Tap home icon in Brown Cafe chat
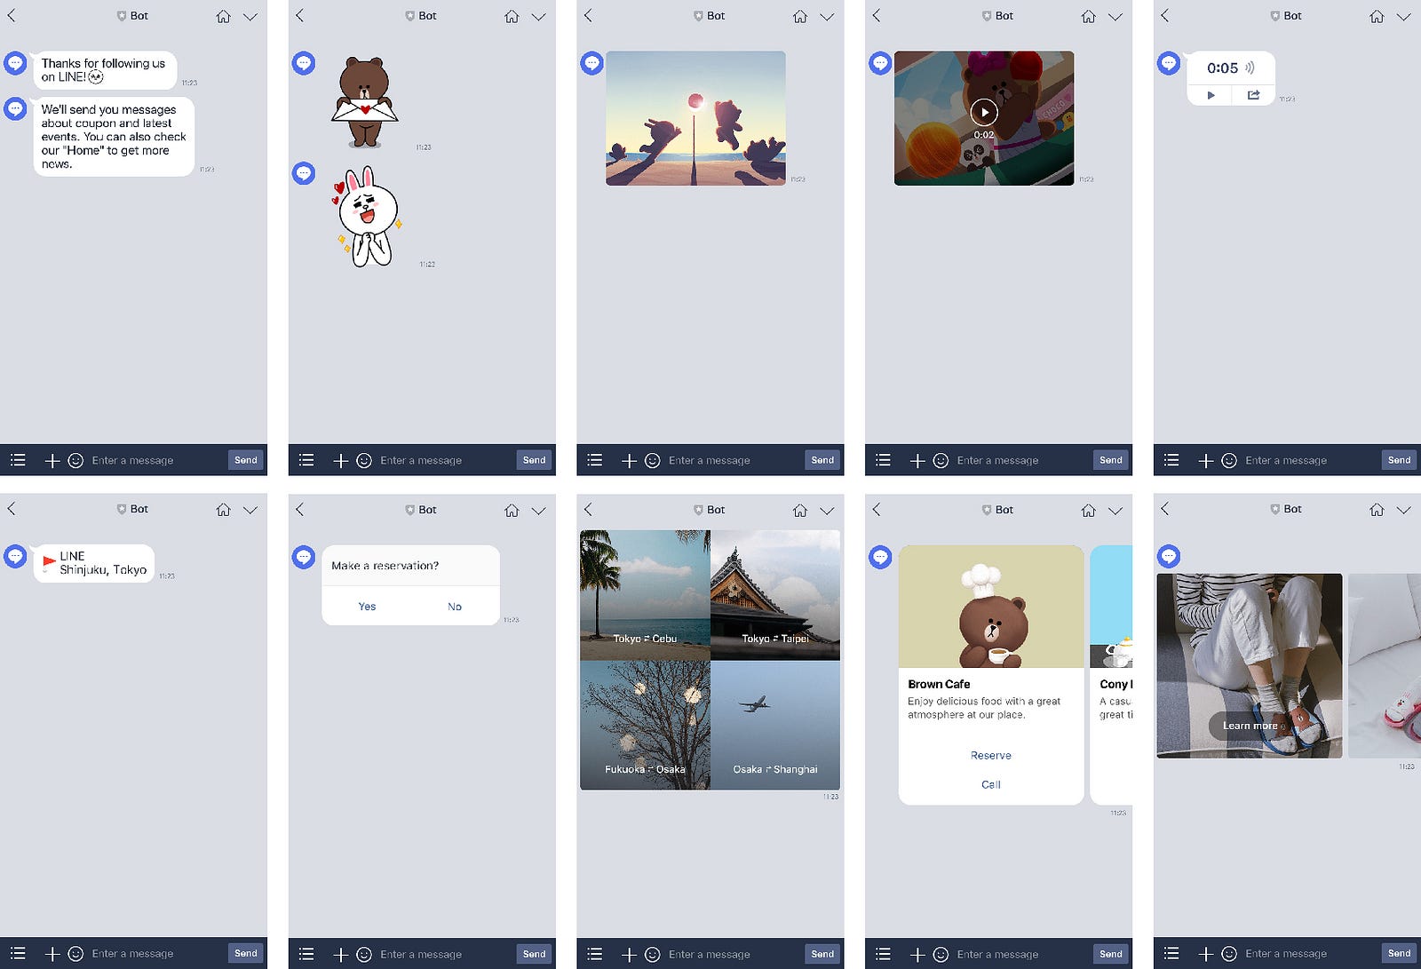This screenshot has height=969, width=1421. (x=1088, y=511)
